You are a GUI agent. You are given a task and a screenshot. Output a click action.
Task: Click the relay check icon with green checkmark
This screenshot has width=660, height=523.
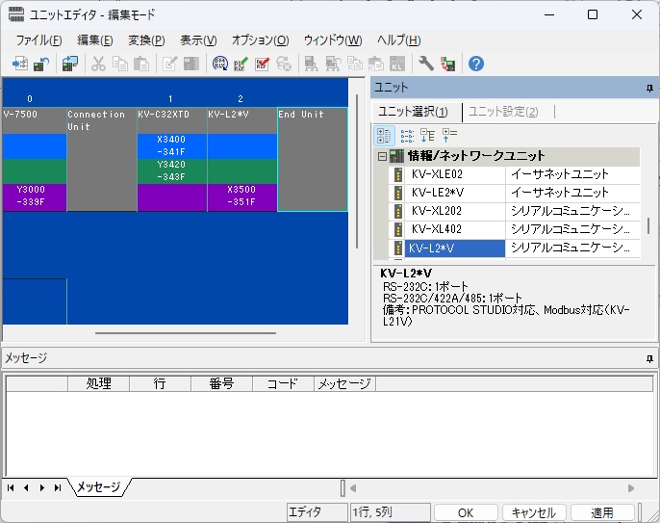click(x=241, y=64)
